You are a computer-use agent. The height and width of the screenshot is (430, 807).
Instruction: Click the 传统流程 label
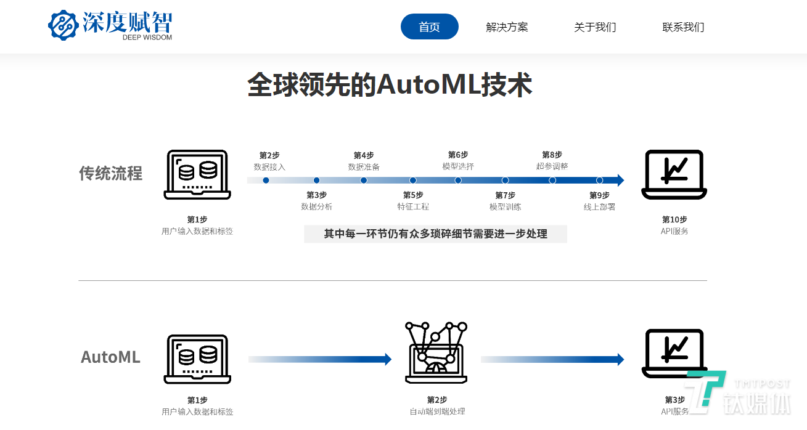(110, 173)
